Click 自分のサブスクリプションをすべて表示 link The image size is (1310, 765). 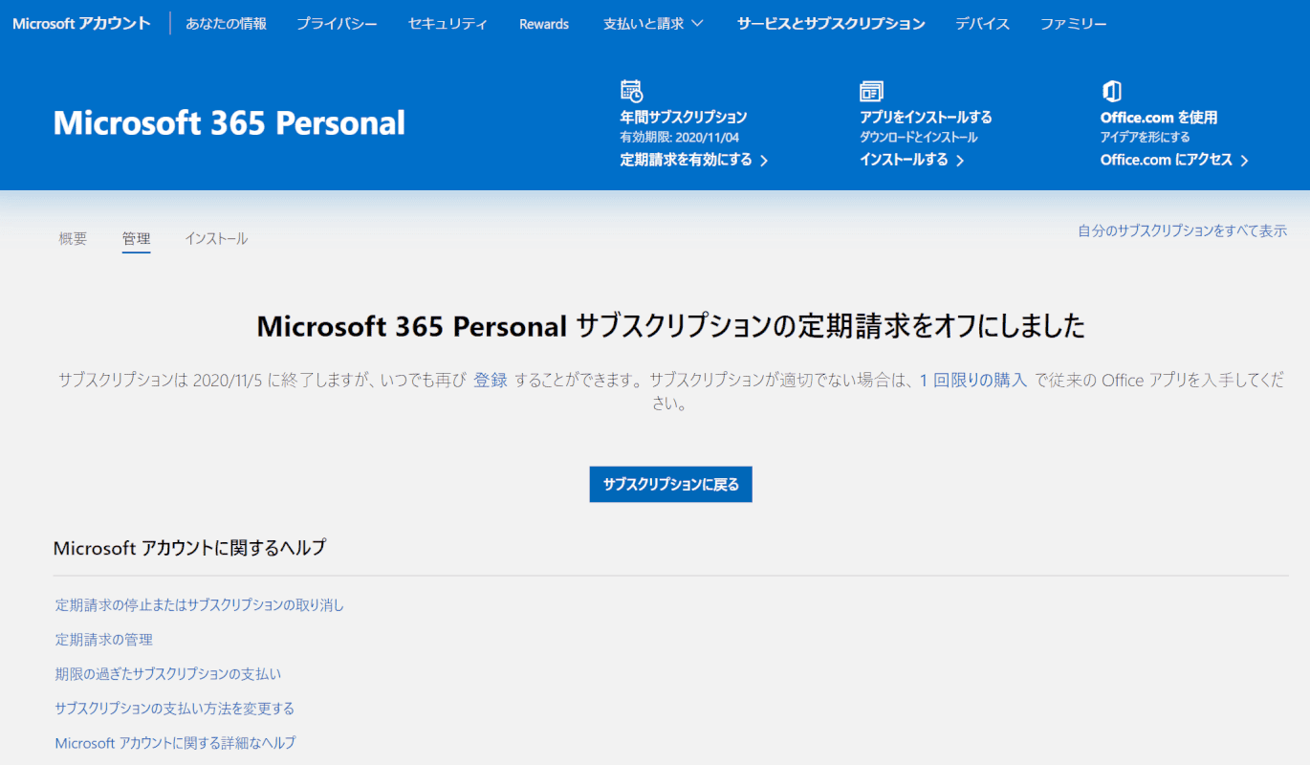coord(1183,231)
